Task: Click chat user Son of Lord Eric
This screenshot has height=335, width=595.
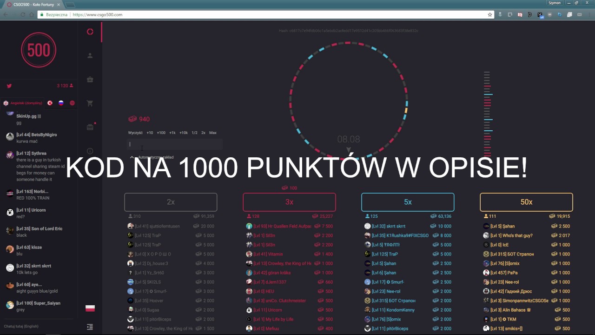Action: pos(39,228)
